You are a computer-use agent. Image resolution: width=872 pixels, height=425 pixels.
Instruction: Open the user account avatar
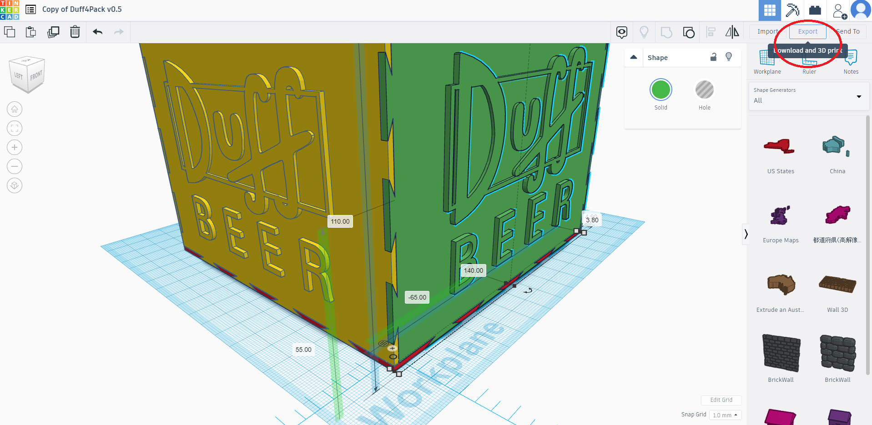[x=861, y=10]
